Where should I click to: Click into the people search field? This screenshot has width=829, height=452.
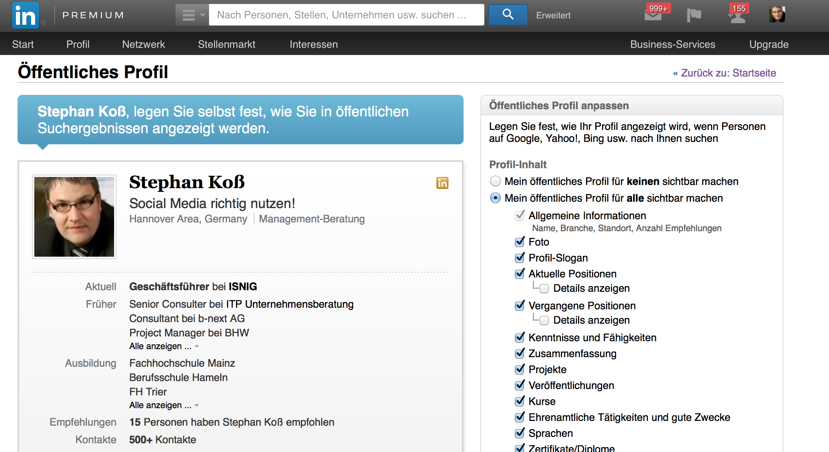tap(346, 15)
